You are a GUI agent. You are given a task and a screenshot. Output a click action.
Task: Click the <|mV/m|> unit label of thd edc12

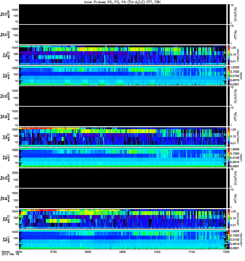coord(238,137)
